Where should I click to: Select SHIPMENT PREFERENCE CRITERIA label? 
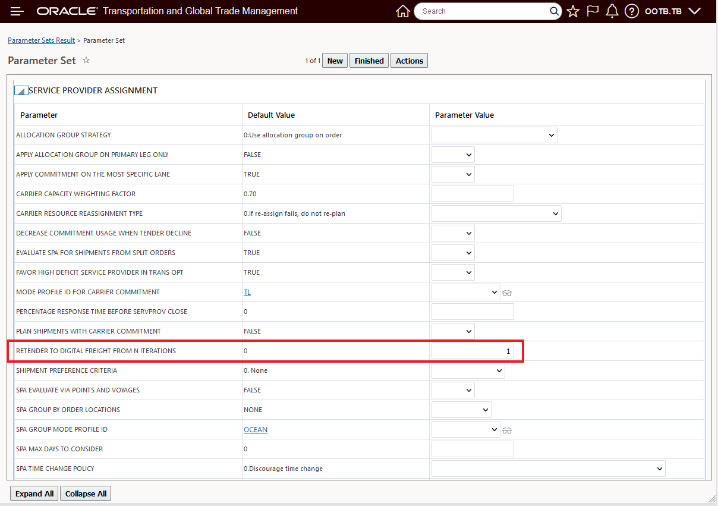pos(67,370)
